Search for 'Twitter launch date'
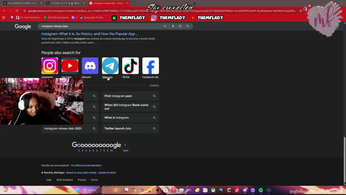346x195 pixels. pos(130,128)
